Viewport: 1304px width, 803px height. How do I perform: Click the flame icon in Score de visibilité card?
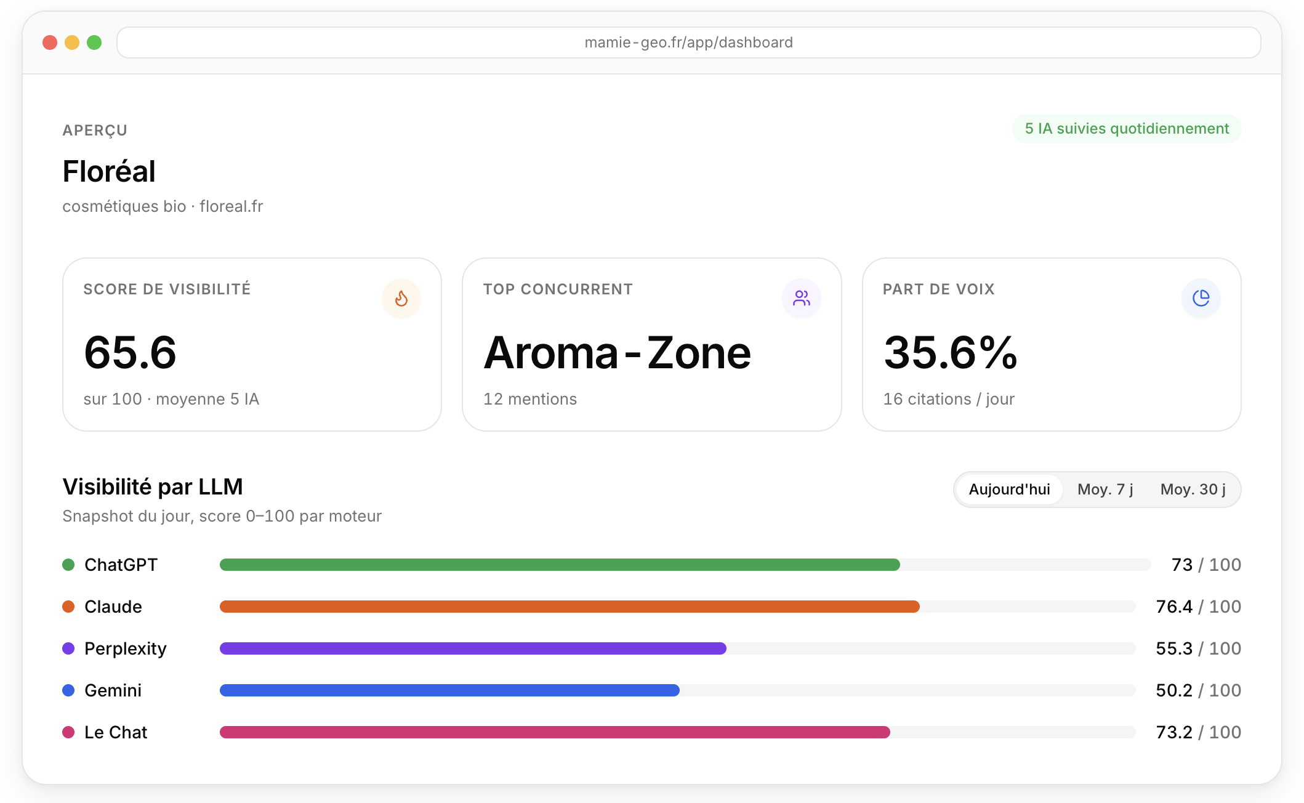click(x=401, y=299)
